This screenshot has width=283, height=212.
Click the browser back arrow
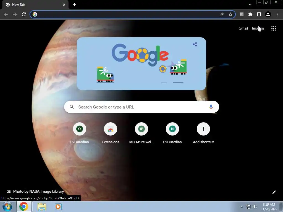6,14
